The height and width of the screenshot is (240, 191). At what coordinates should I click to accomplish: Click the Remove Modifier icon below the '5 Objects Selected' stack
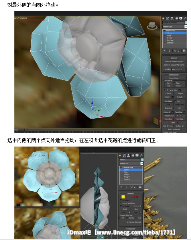(x=179, y=51)
